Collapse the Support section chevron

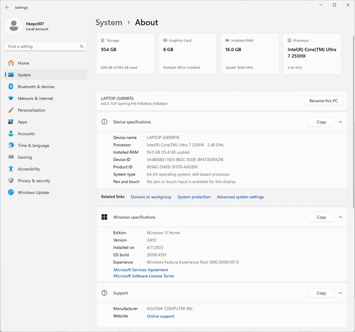pos(340,293)
